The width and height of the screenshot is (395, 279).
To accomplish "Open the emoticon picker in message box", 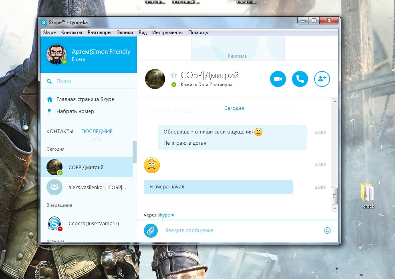I will pos(327,230).
